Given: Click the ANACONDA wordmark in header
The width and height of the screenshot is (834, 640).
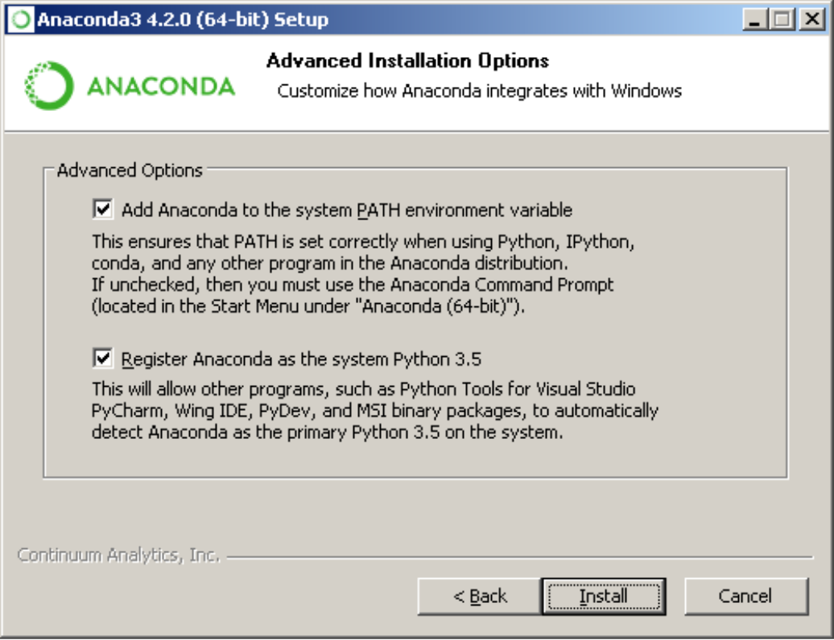Looking at the screenshot, I should pyautogui.click(x=160, y=87).
